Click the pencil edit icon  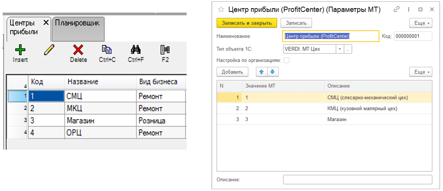[x=49, y=50]
